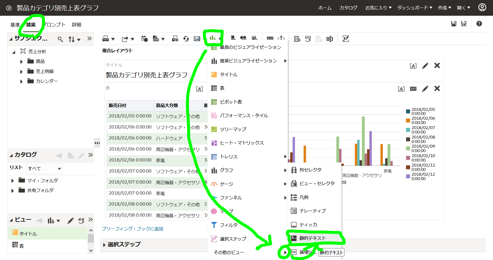Click the create compound layout icon
Image resolution: width=493 pixels, height=260 pixels.
(297, 39)
